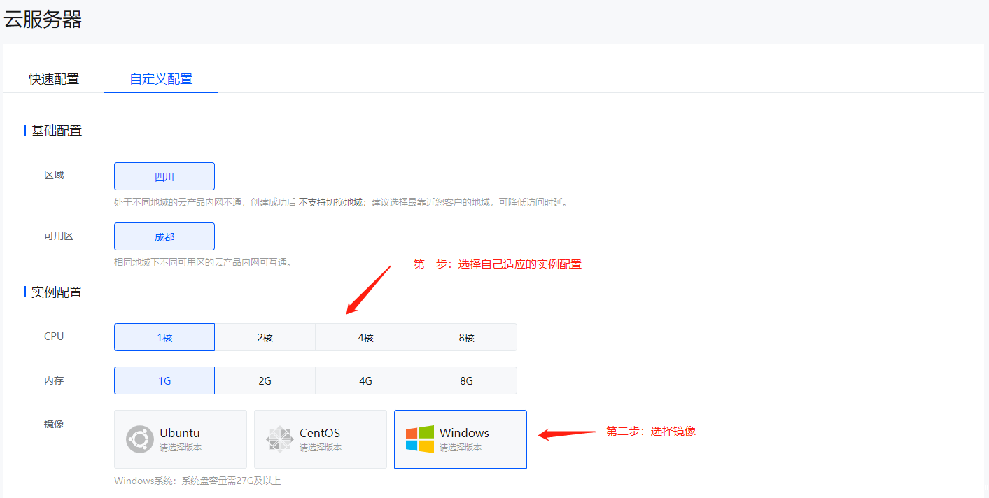Switch to the 自定义配置 tab
The height and width of the screenshot is (498, 989).
click(x=160, y=79)
